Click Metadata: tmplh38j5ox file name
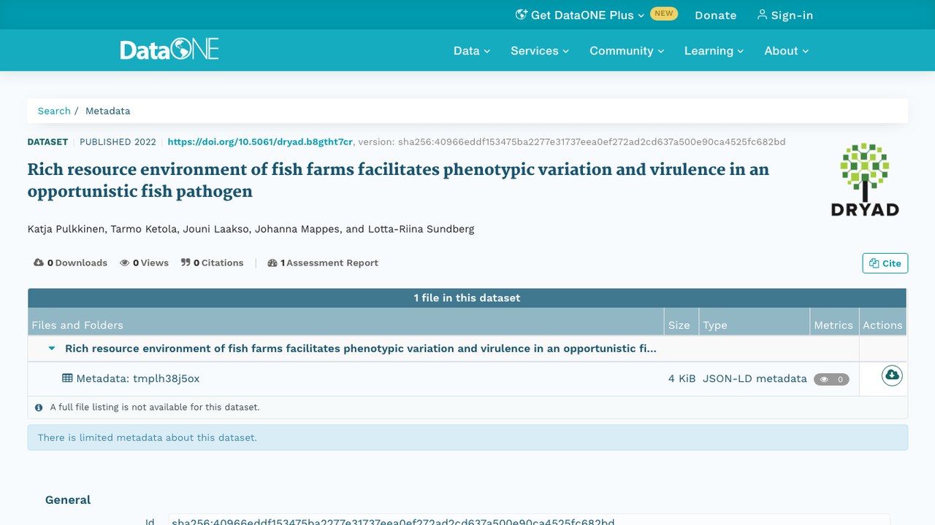This screenshot has height=525, width=935. click(x=138, y=378)
